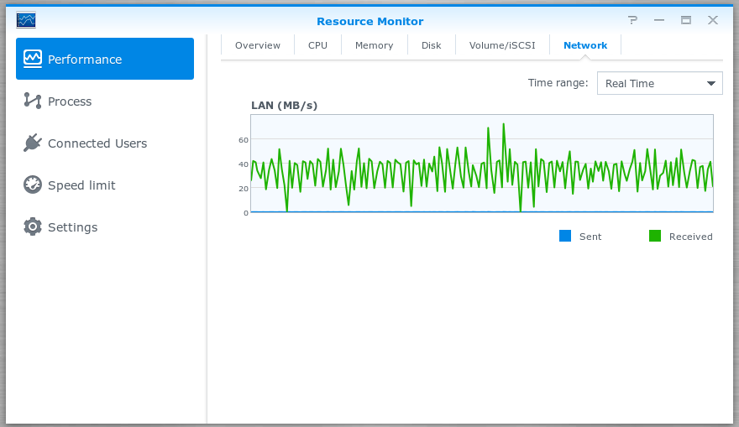Click the green Received legend swatch
The image size is (739, 427).
point(655,236)
